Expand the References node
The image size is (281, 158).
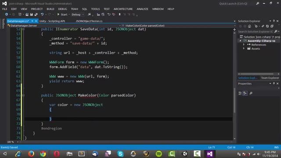tap(244, 45)
